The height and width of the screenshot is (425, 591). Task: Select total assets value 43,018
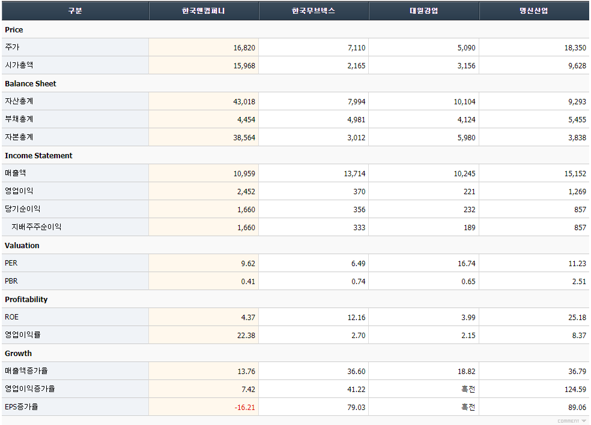click(x=244, y=101)
